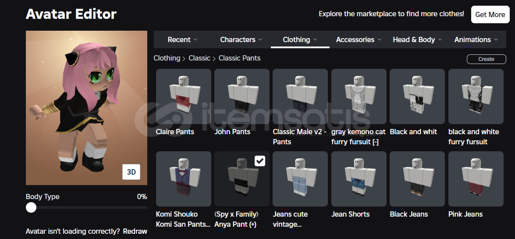Switch to the Clothing tab
Image resolution: width=515 pixels, height=239 pixels.
coord(300,39)
